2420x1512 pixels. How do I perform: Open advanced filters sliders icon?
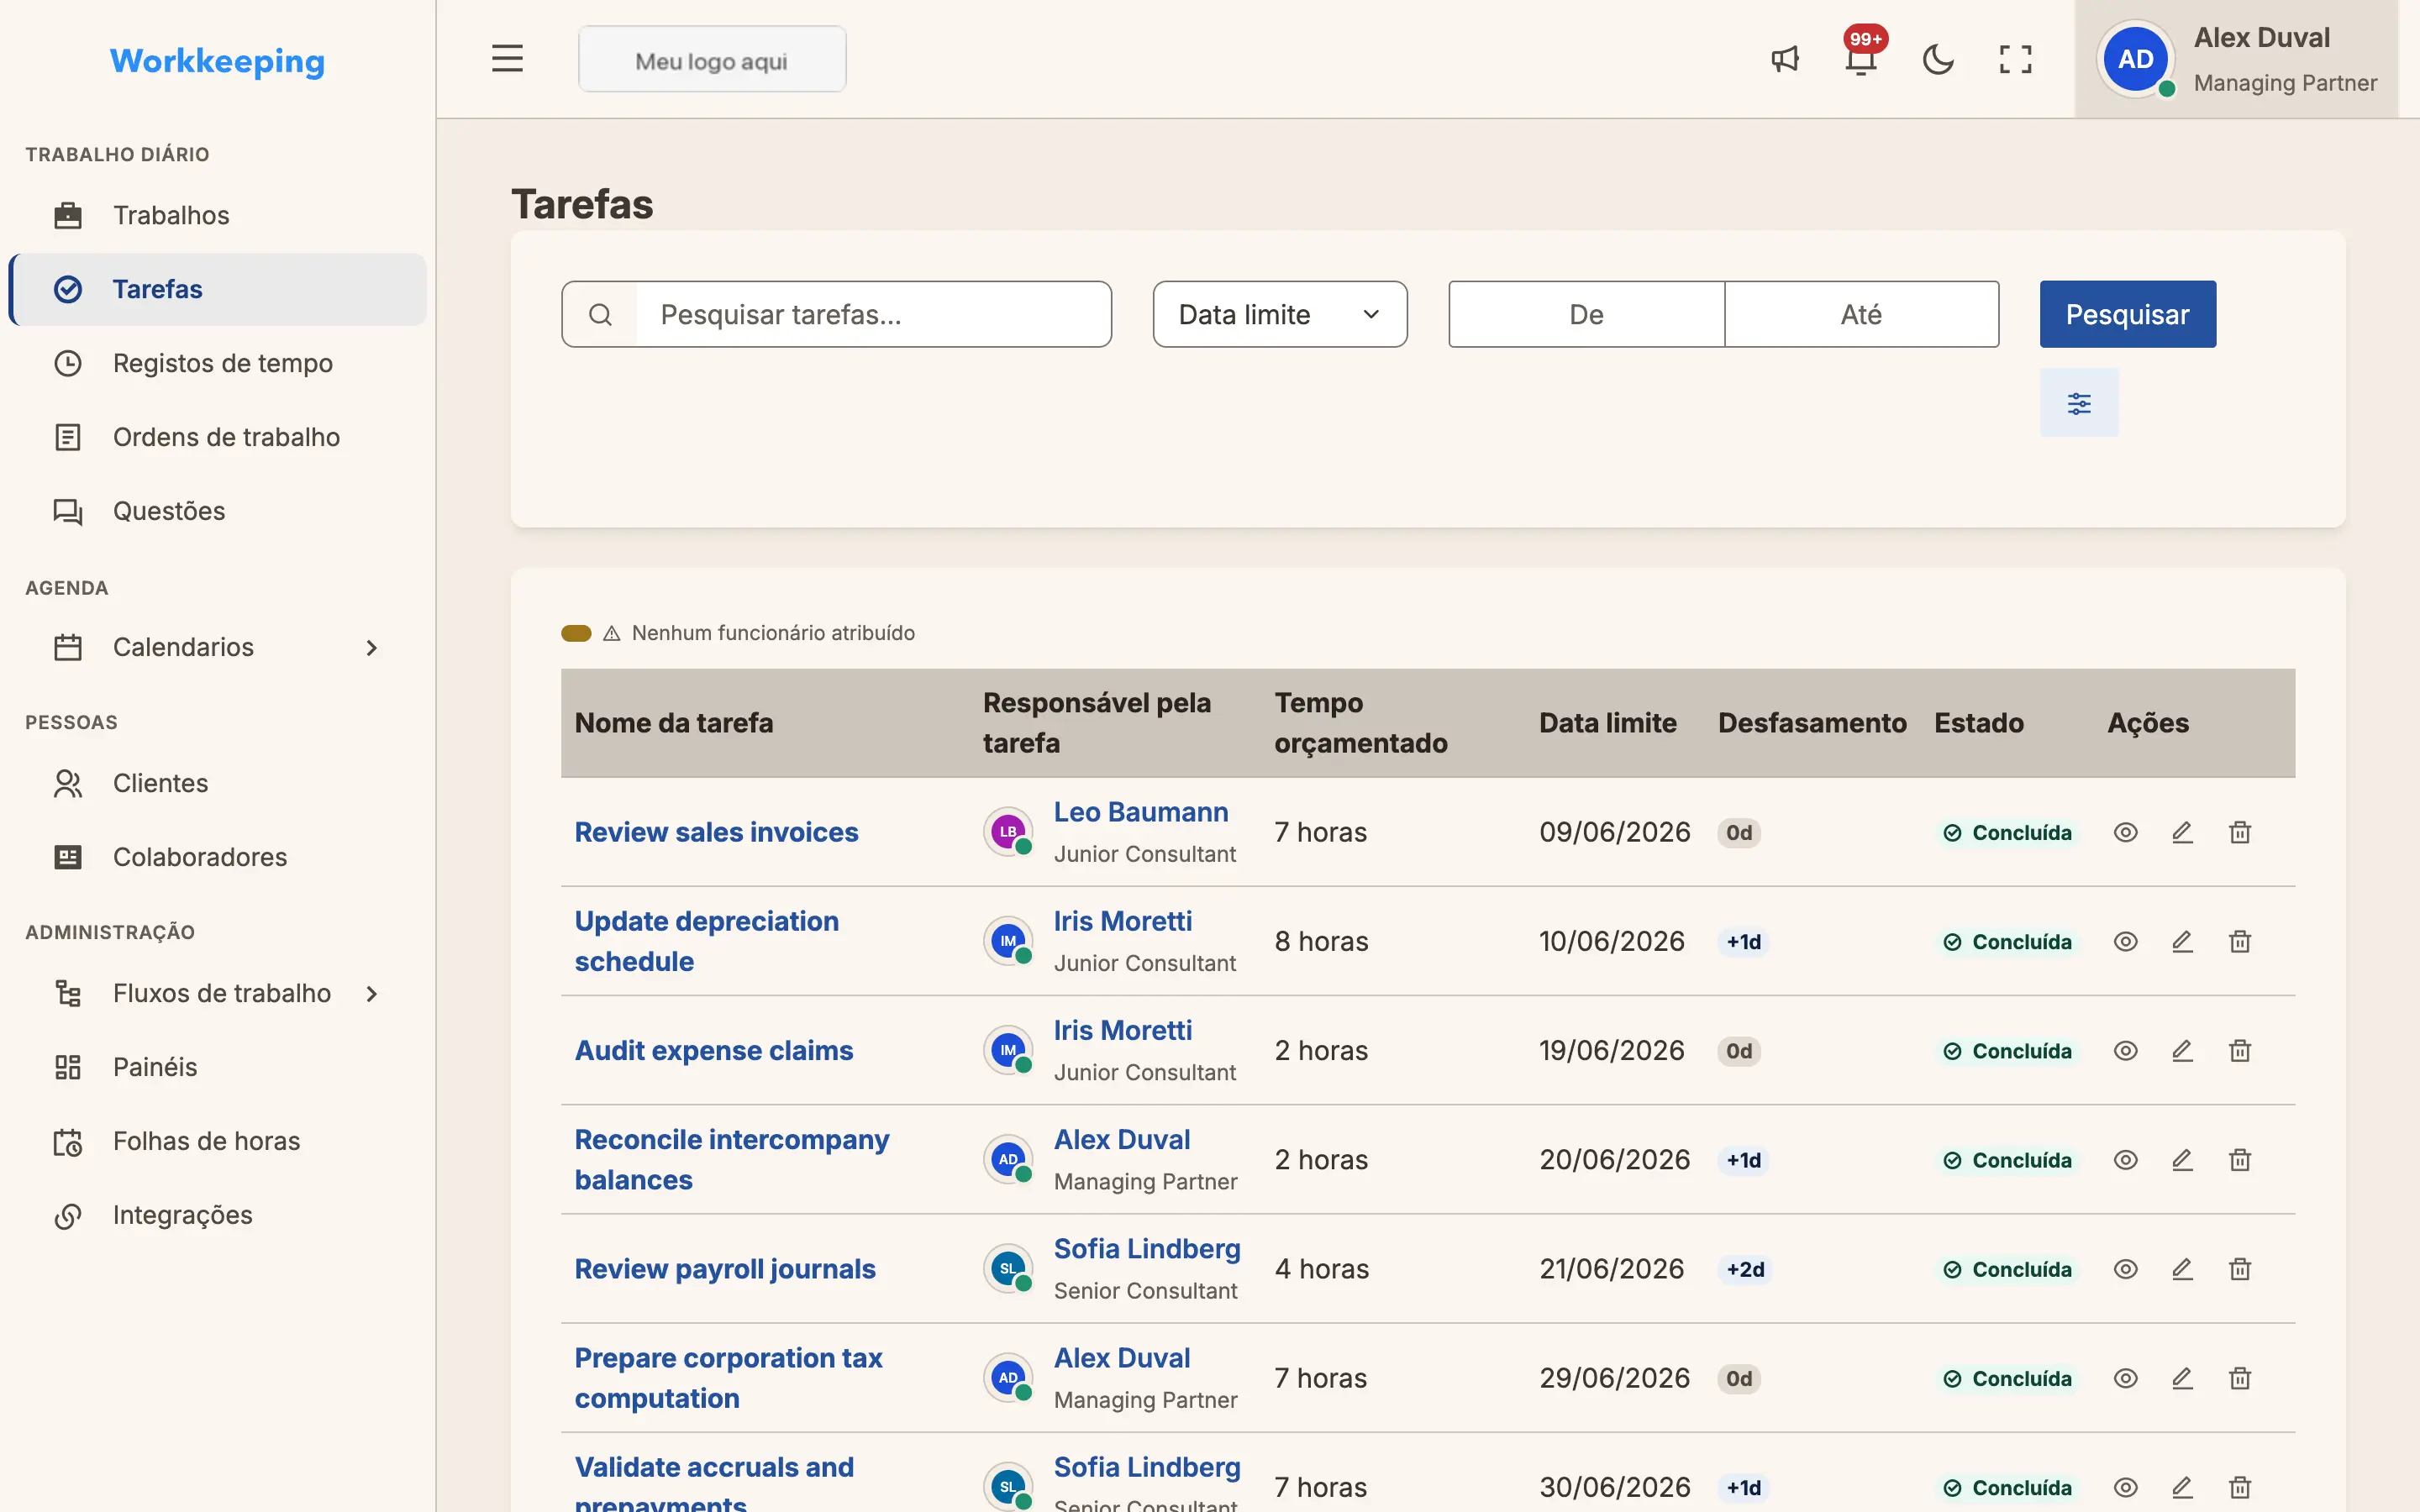[2079, 403]
